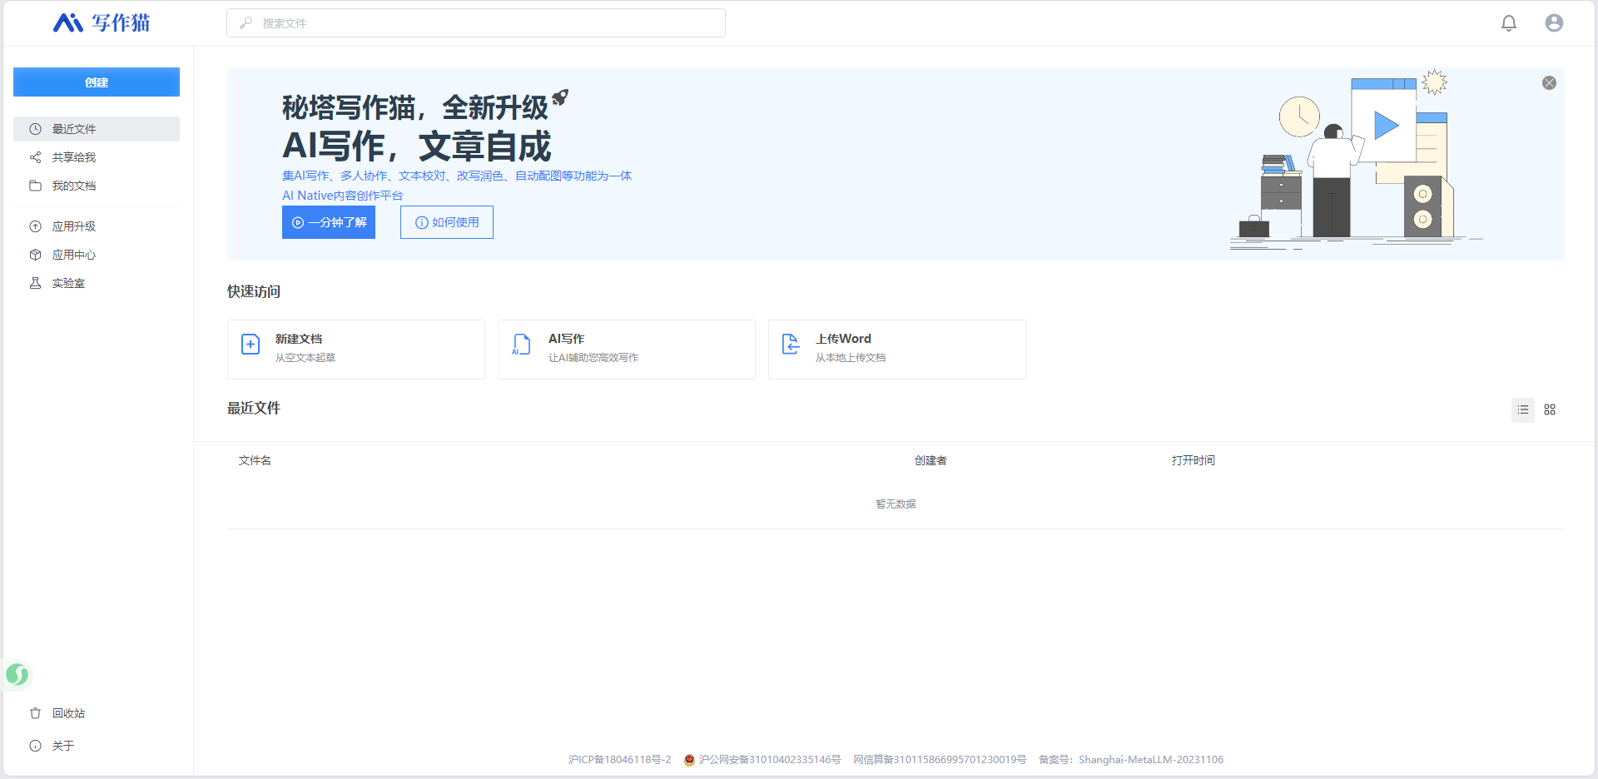
Task: Click the green floating assistant icon
Action: pos(17,674)
